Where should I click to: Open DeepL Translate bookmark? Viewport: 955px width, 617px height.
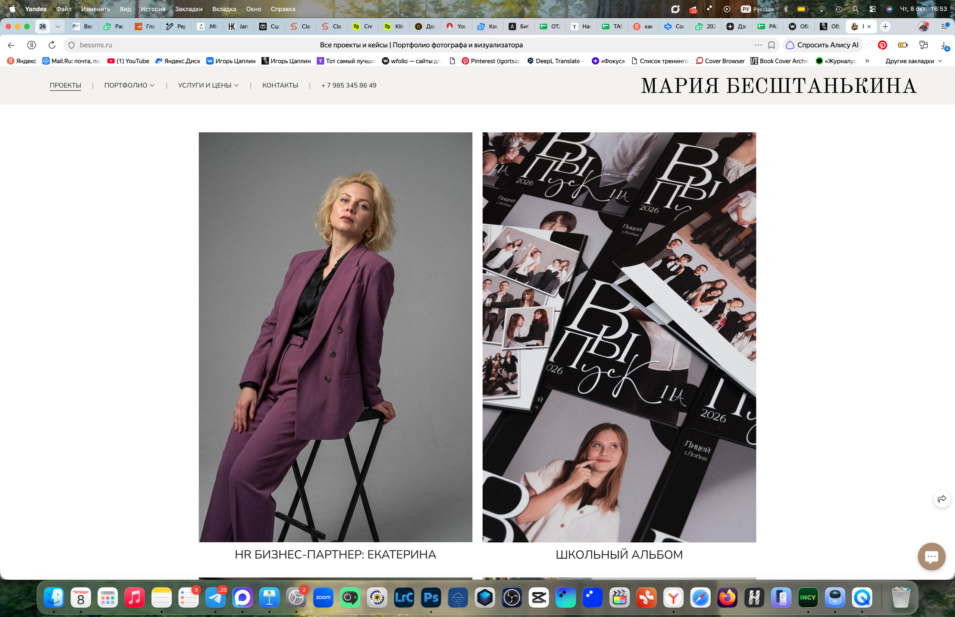click(555, 61)
